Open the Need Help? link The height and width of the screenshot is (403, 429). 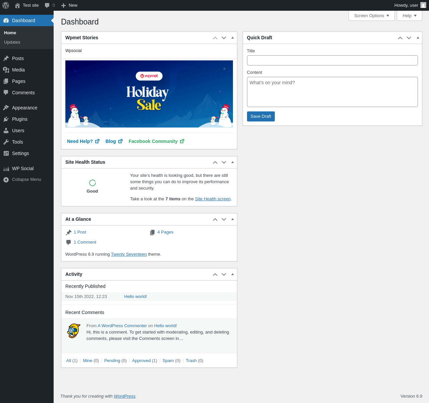83,141
